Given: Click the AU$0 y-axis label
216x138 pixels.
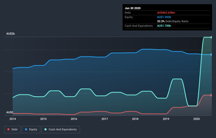Looking at the screenshot, I should 10,112.
